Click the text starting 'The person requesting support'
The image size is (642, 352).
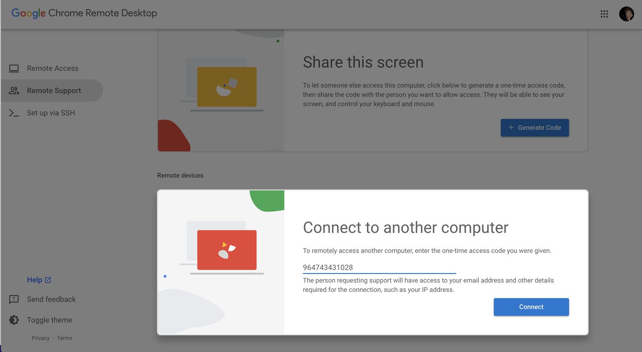point(428,285)
